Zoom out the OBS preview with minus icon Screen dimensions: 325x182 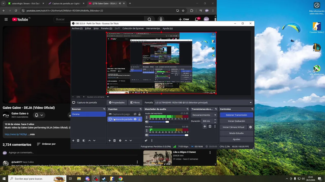[73, 97]
